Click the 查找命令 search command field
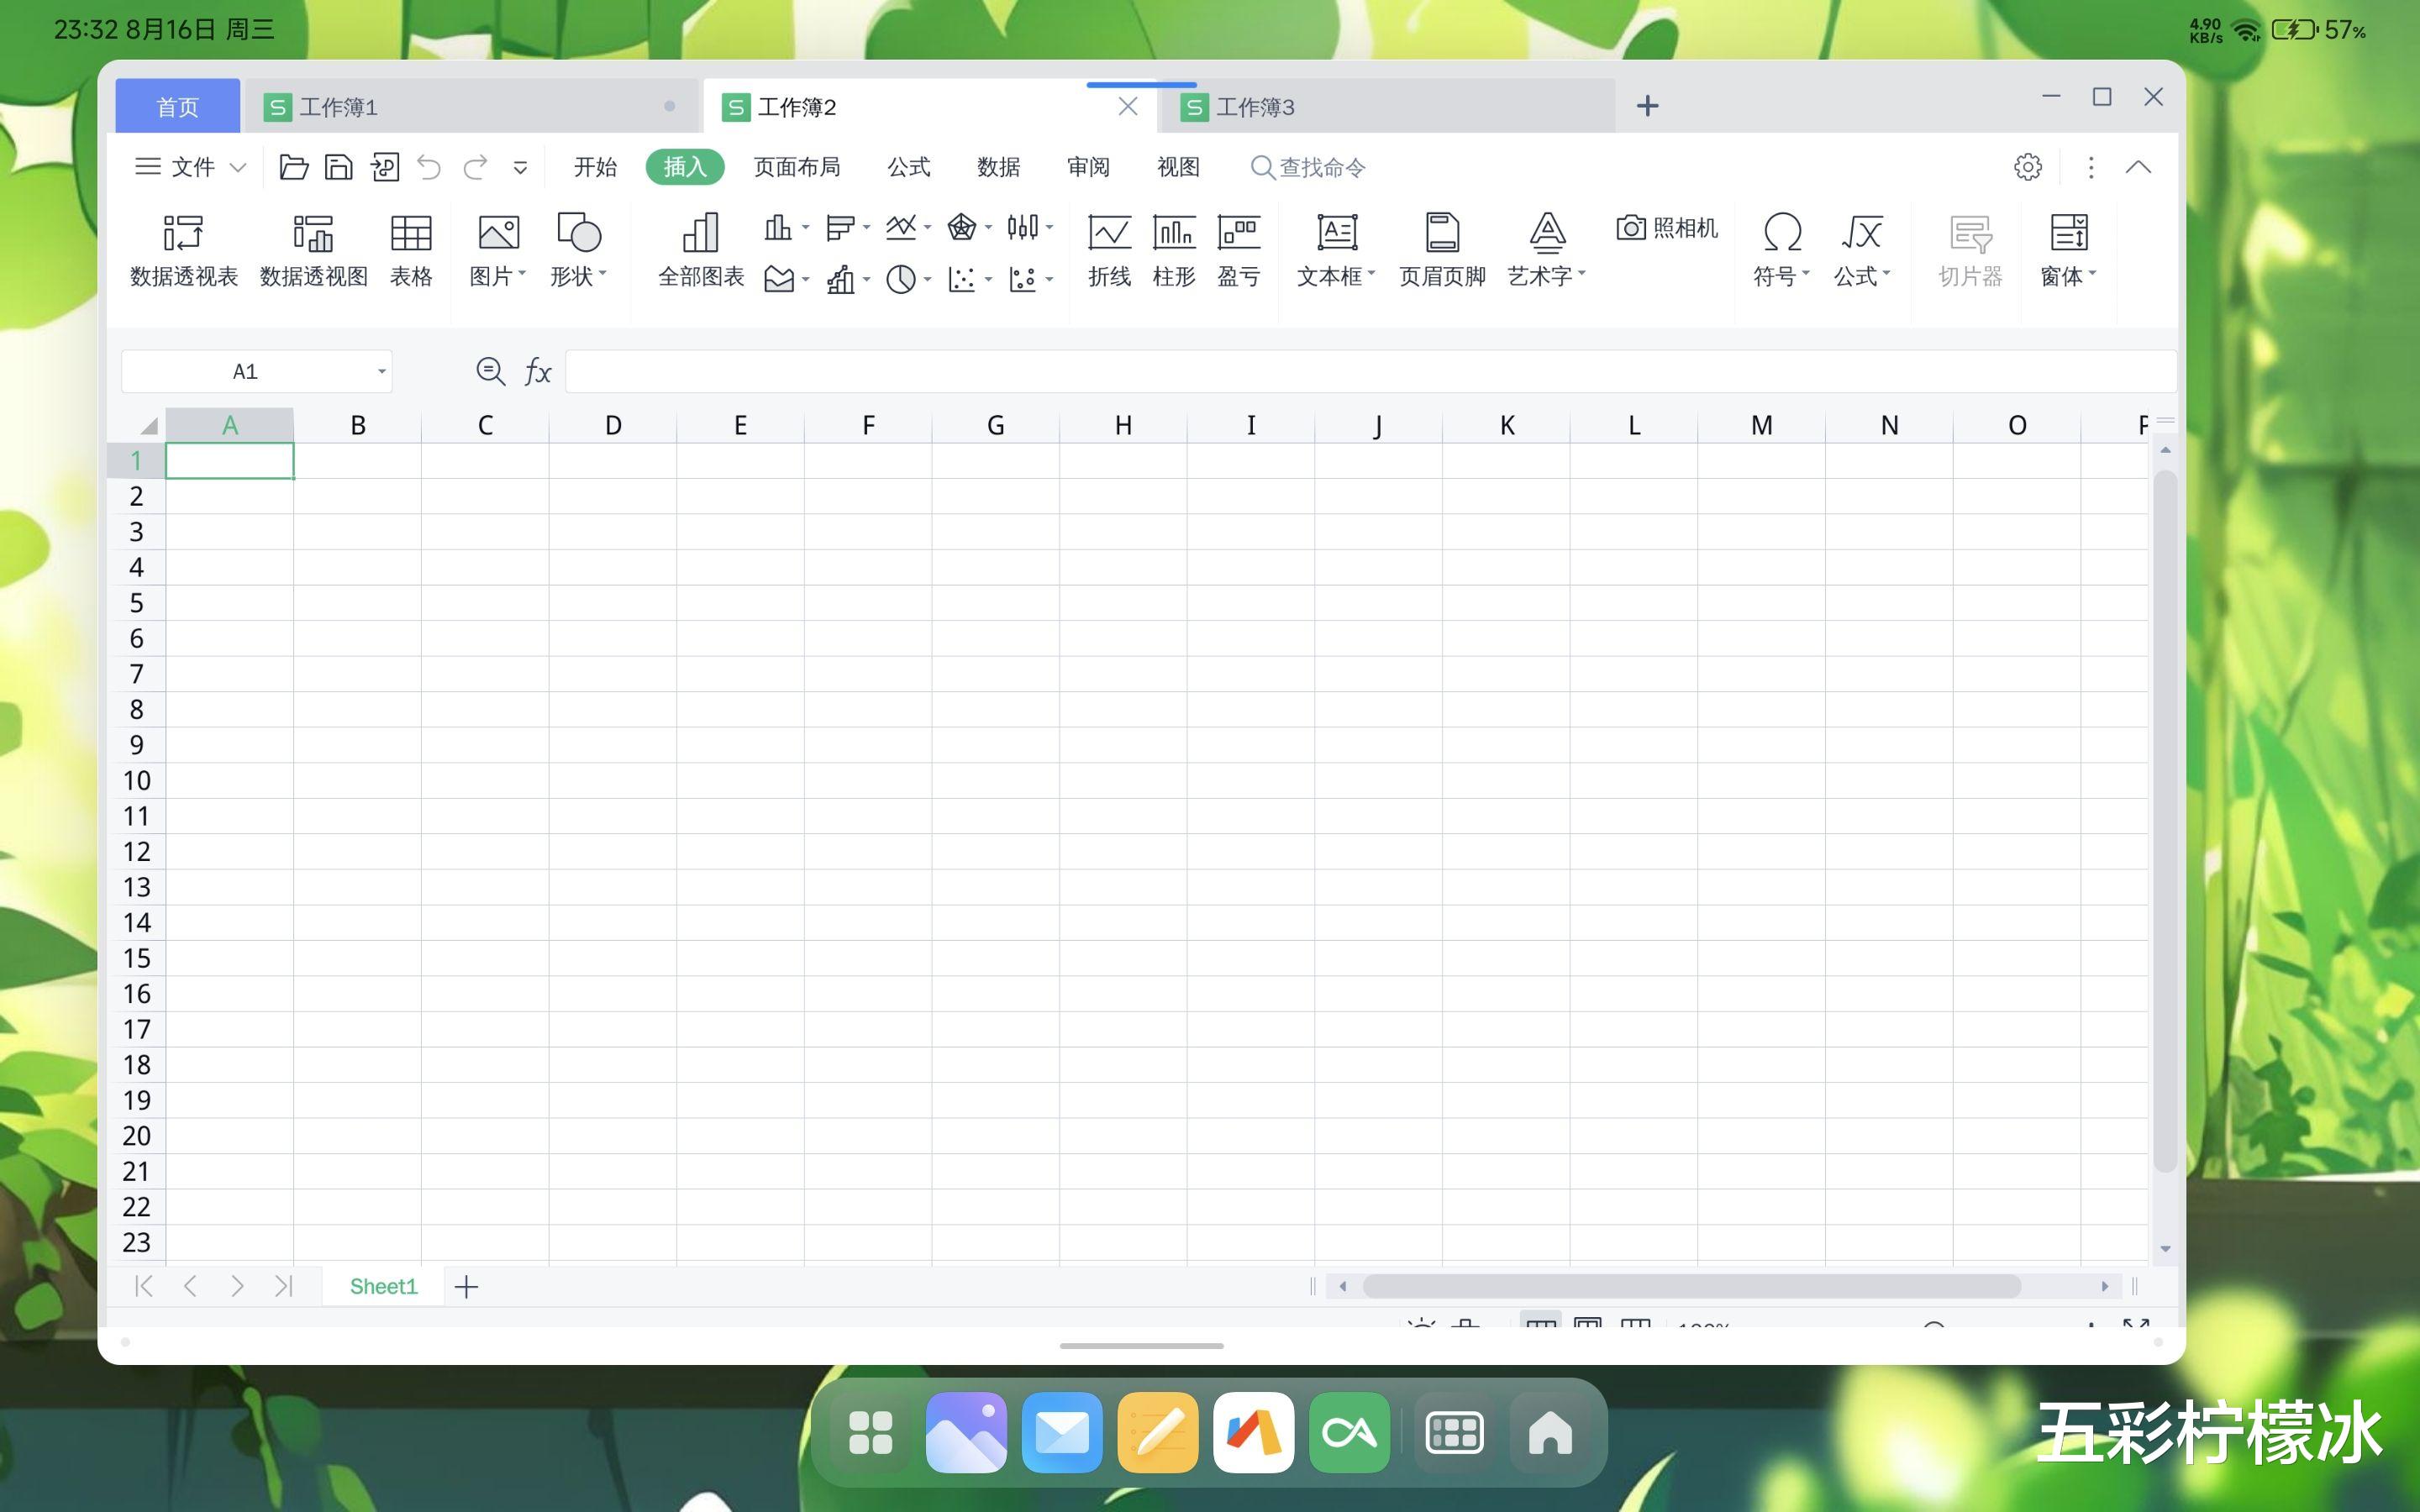The height and width of the screenshot is (1512, 2420). point(1322,167)
